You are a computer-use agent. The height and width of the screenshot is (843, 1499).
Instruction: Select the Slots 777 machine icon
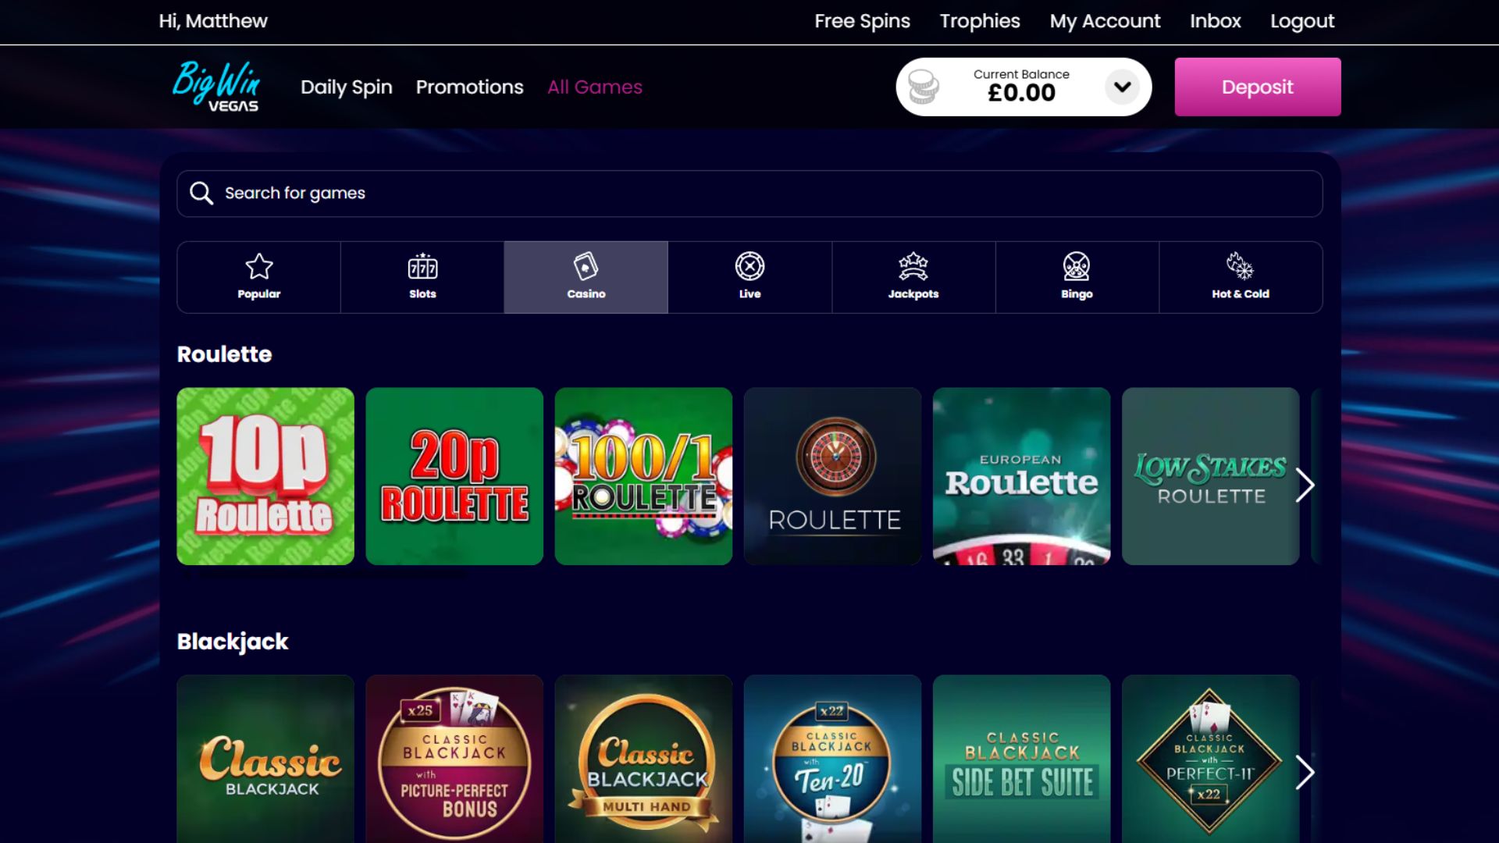click(x=422, y=267)
